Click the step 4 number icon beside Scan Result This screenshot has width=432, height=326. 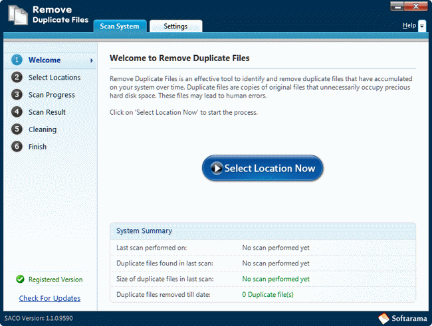coord(17,112)
